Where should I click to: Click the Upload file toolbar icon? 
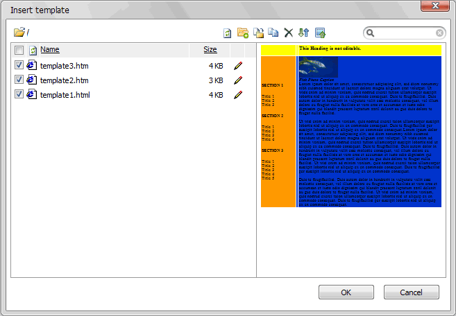320,33
